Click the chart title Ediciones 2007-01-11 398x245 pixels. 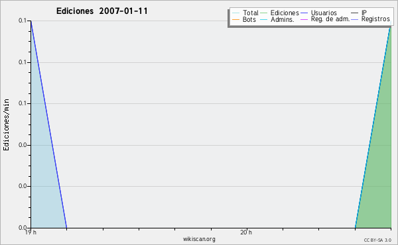pos(101,11)
